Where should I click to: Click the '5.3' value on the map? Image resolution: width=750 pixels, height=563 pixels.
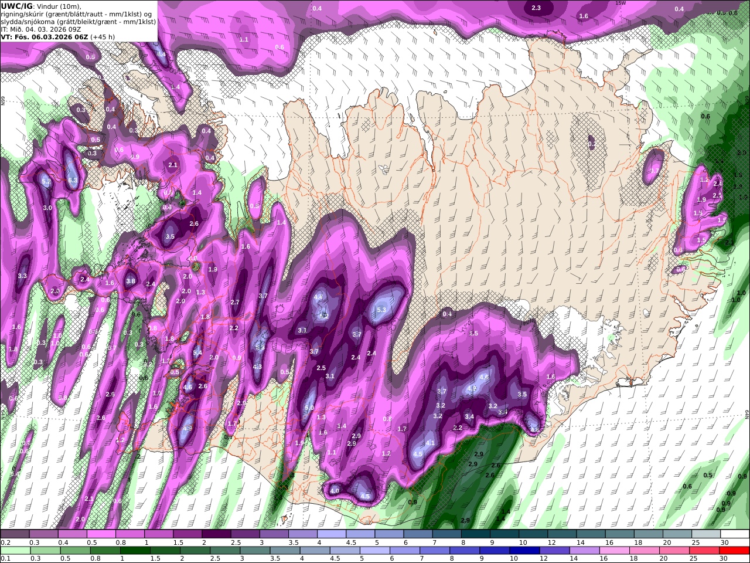(x=381, y=310)
